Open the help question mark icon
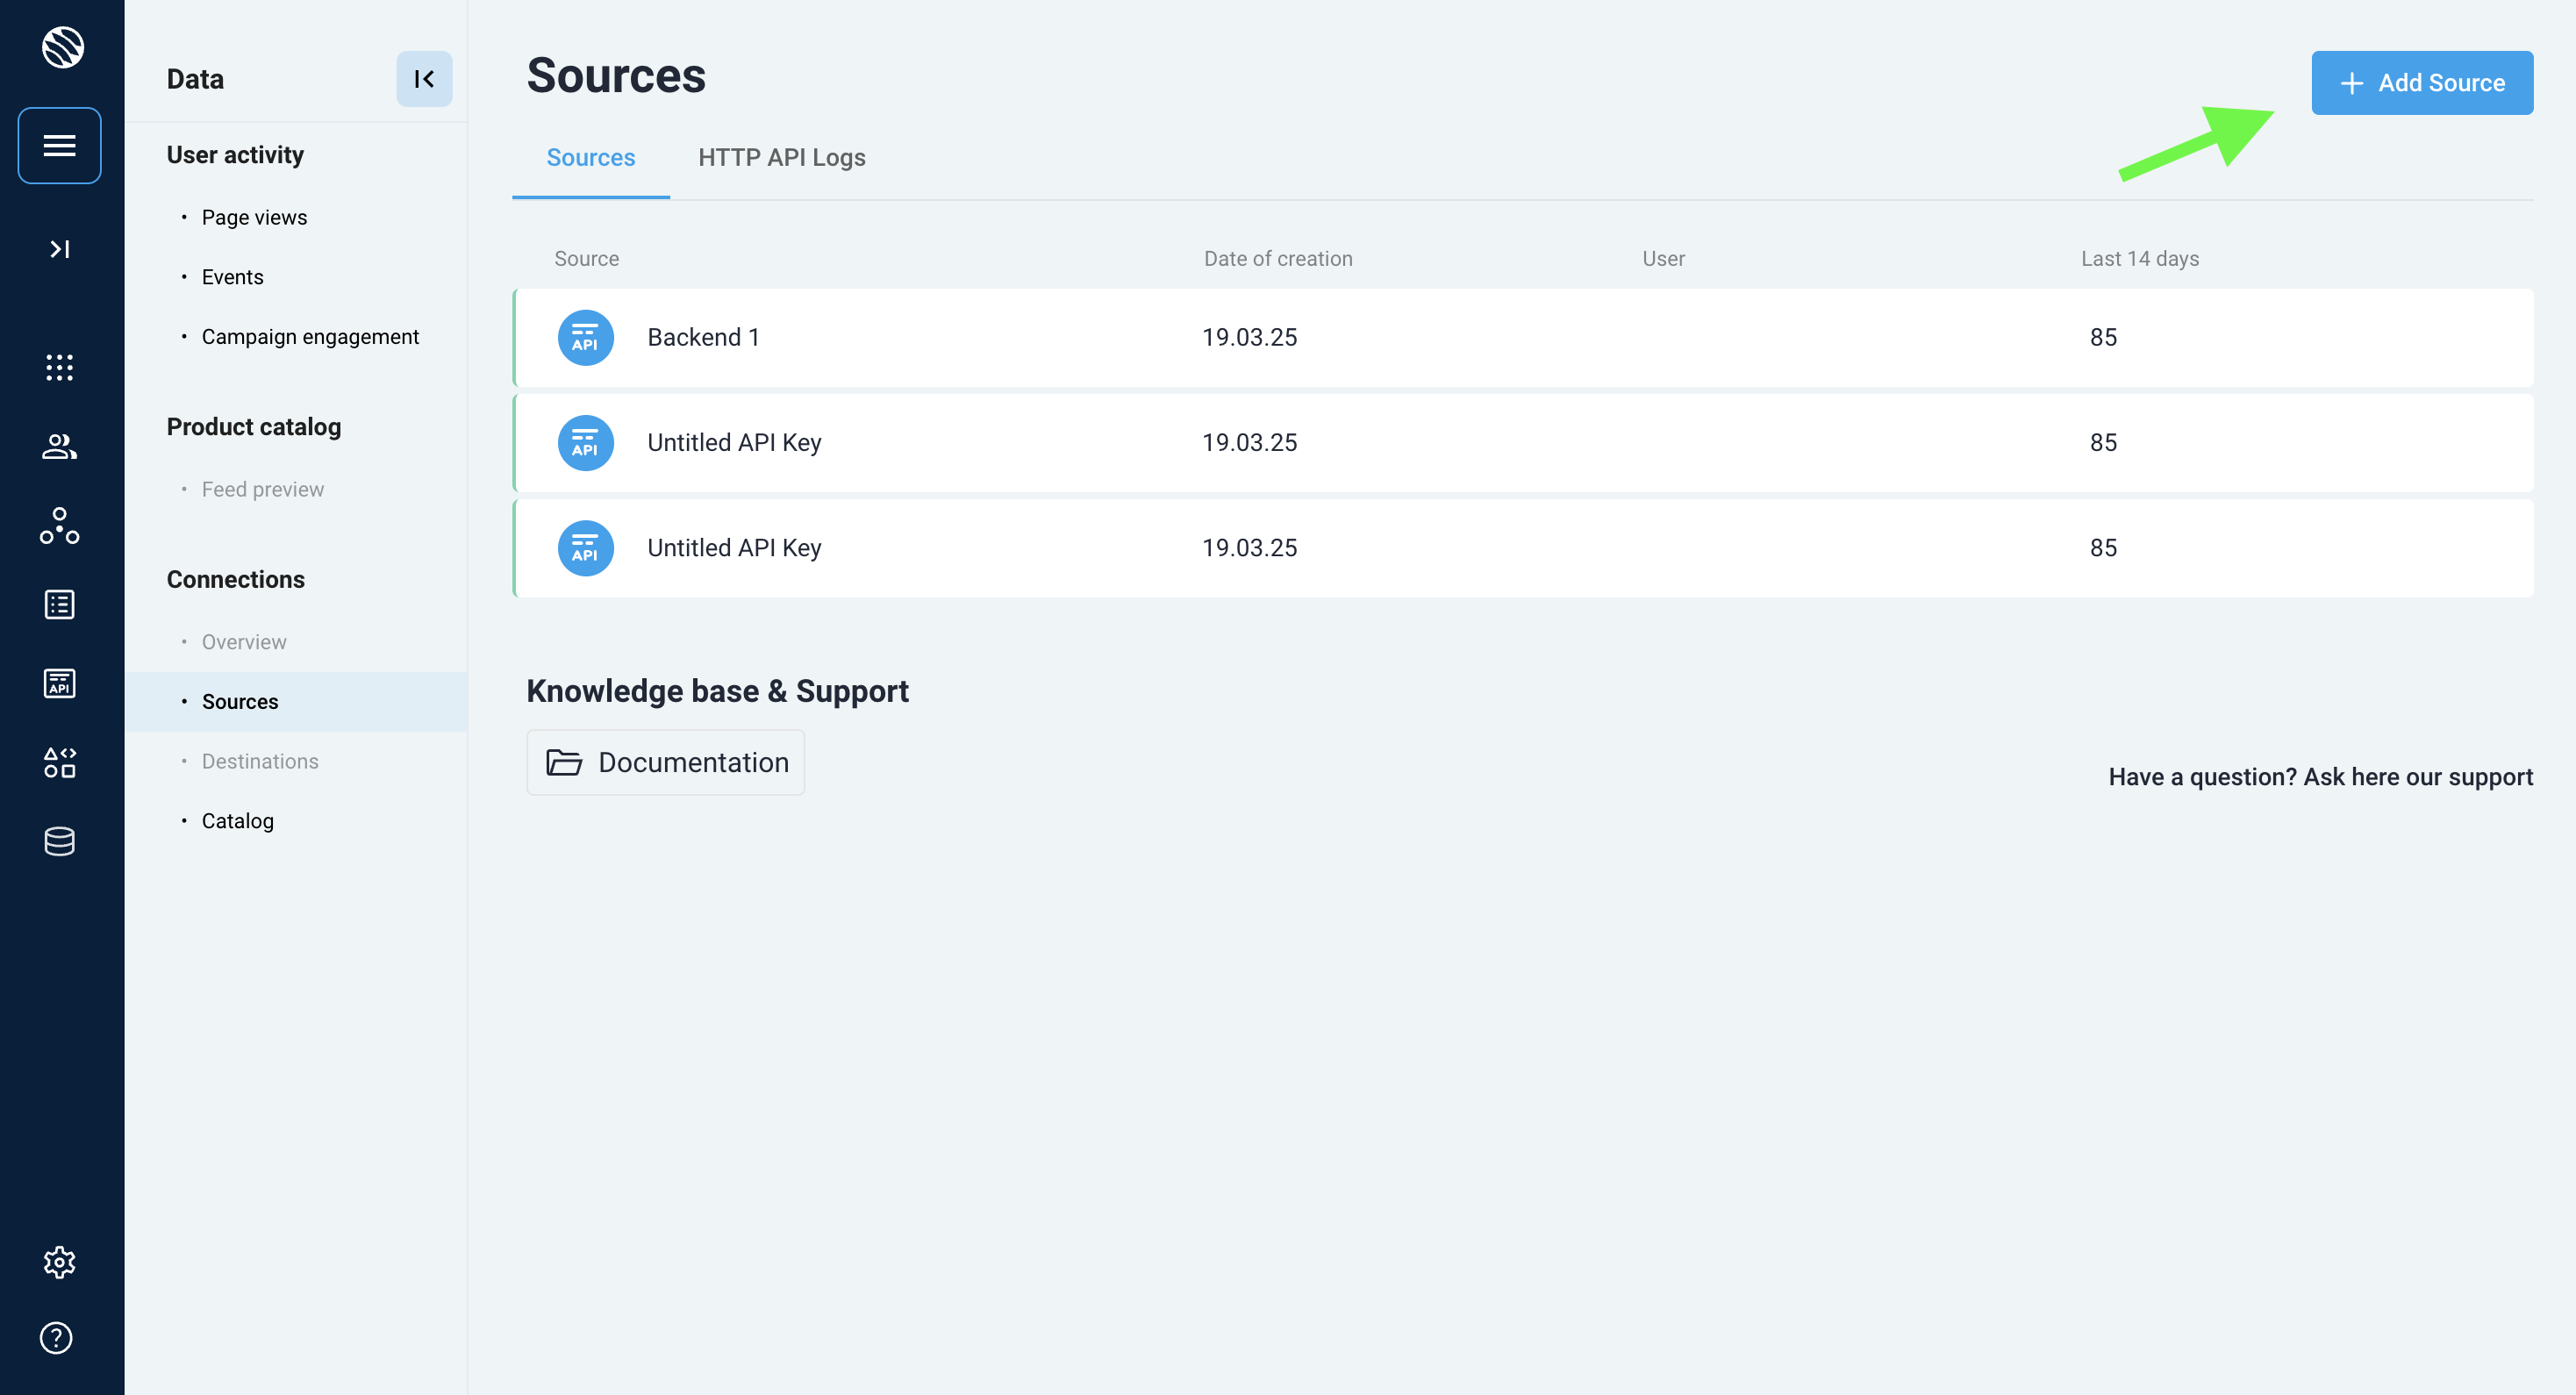2576x1395 pixels. (56, 1337)
